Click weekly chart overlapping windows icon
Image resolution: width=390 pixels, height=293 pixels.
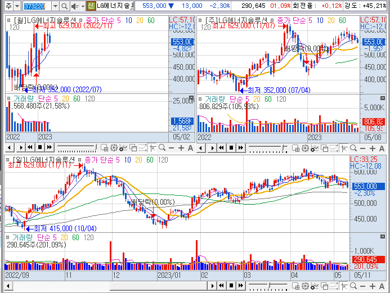click(324, 148)
